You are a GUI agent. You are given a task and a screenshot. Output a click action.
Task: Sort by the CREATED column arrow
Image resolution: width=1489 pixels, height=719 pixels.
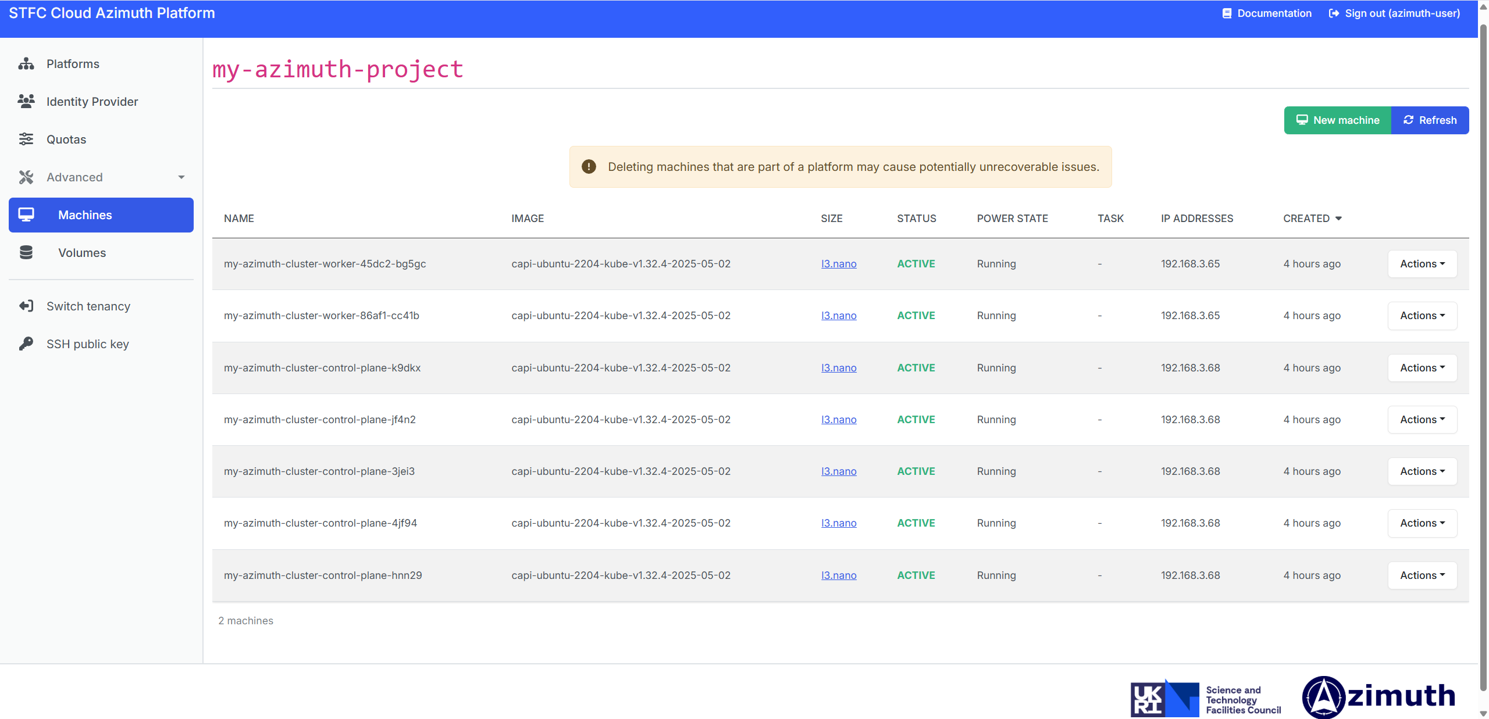(1339, 219)
